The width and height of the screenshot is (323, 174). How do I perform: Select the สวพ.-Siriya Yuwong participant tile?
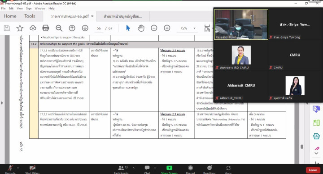coord(295,25)
